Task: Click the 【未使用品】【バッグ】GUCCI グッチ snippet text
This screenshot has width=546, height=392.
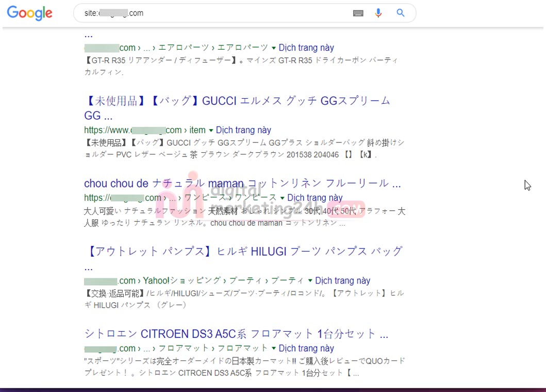Action: [244, 149]
